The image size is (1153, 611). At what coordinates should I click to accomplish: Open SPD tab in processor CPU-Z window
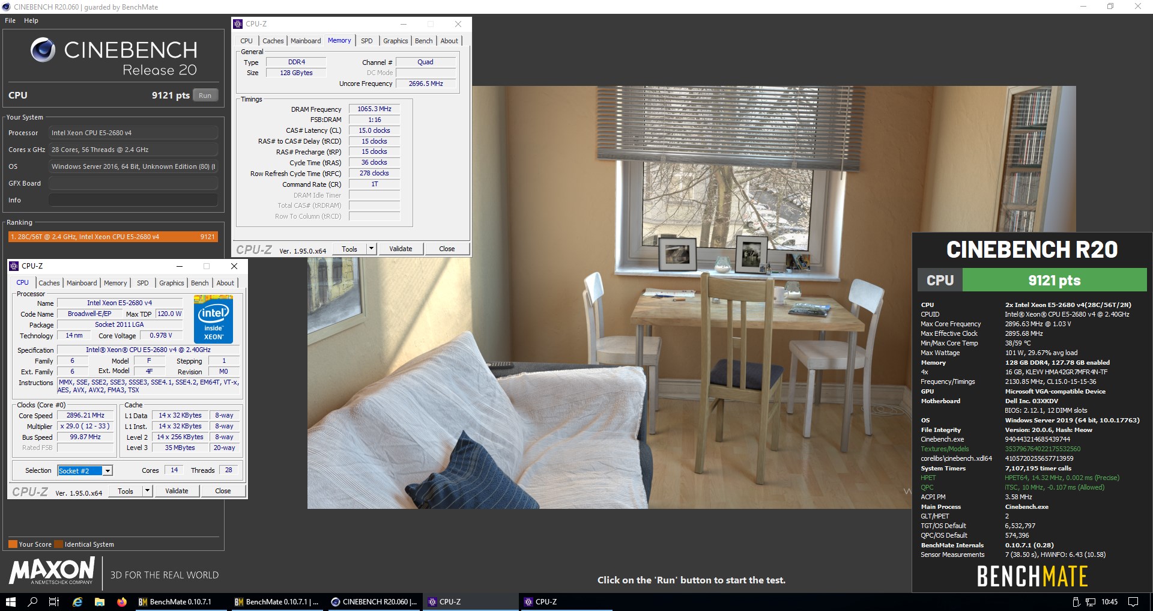pos(143,283)
